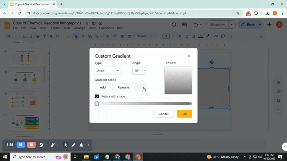Close the Custom Gradient dialog
Screen dimensions: 287x161
189,56
